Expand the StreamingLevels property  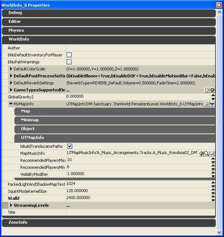11,205
